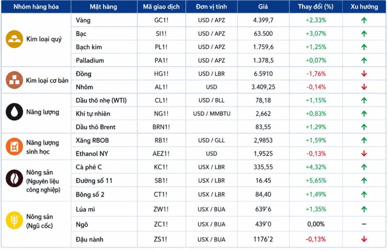The image size is (388, 251).
Task: Select the Mã giao dịch column header
Action: (x=161, y=6)
